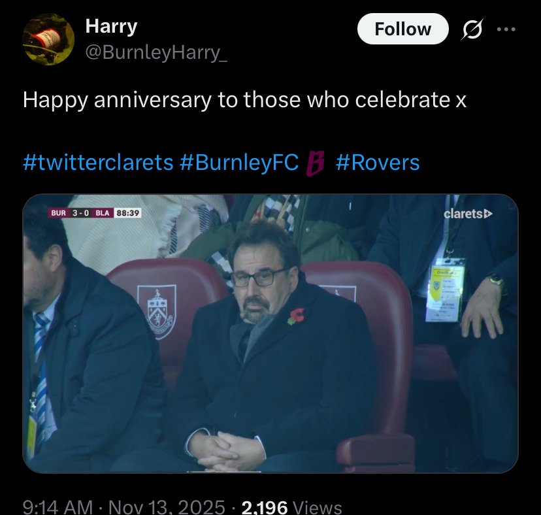Open Harry's profile avatar

(x=47, y=38)
